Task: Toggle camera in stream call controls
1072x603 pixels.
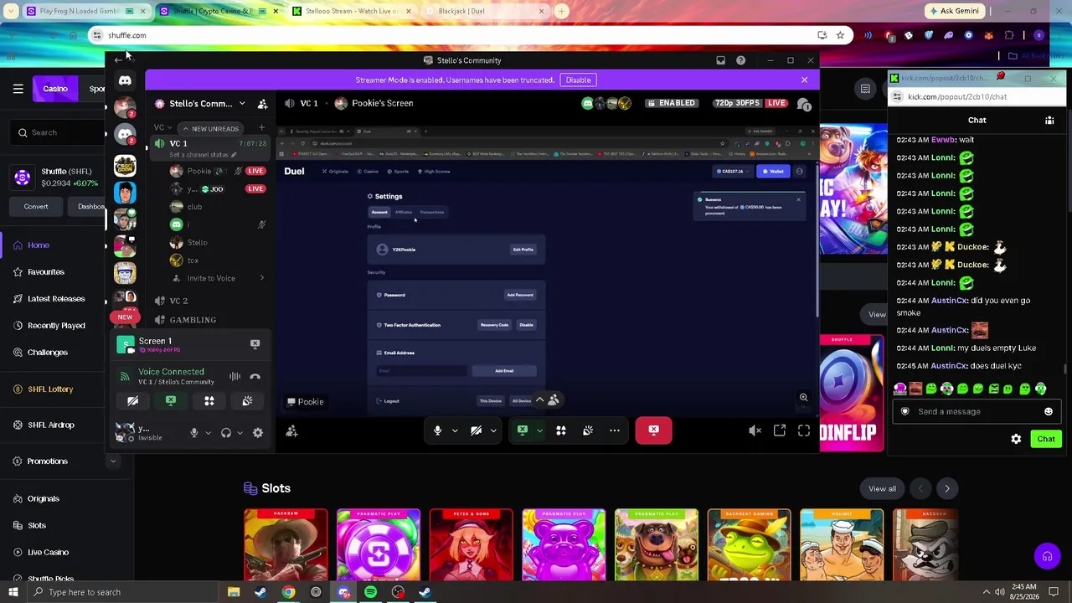Action: click(x=476, y=430)
